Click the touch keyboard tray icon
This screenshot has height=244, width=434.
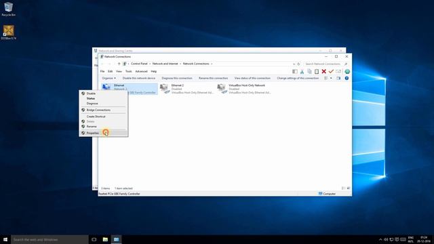403,239
